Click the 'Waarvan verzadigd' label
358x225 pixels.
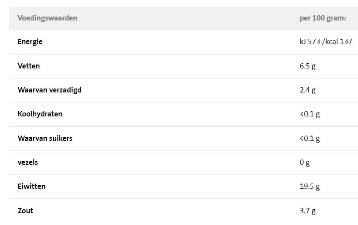click(x=49, y=90)
